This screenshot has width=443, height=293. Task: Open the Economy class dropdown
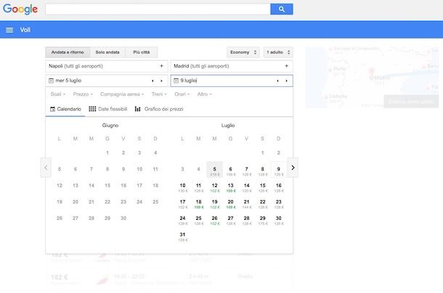pos(243,52)
